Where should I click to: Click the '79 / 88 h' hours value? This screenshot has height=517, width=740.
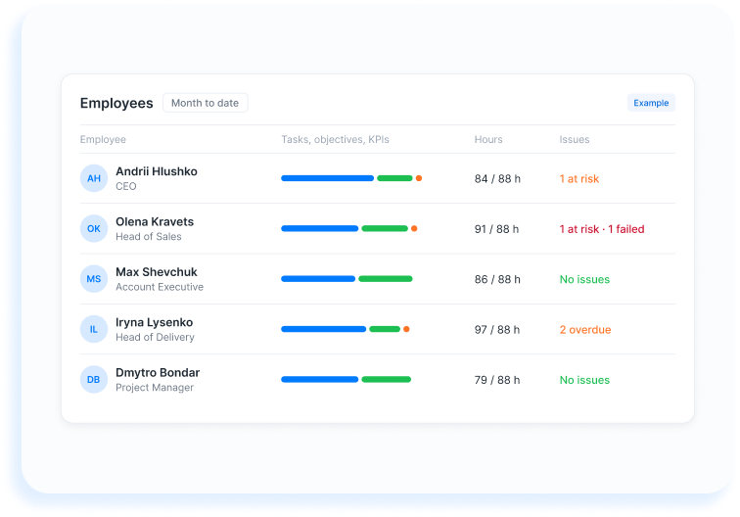497,380
